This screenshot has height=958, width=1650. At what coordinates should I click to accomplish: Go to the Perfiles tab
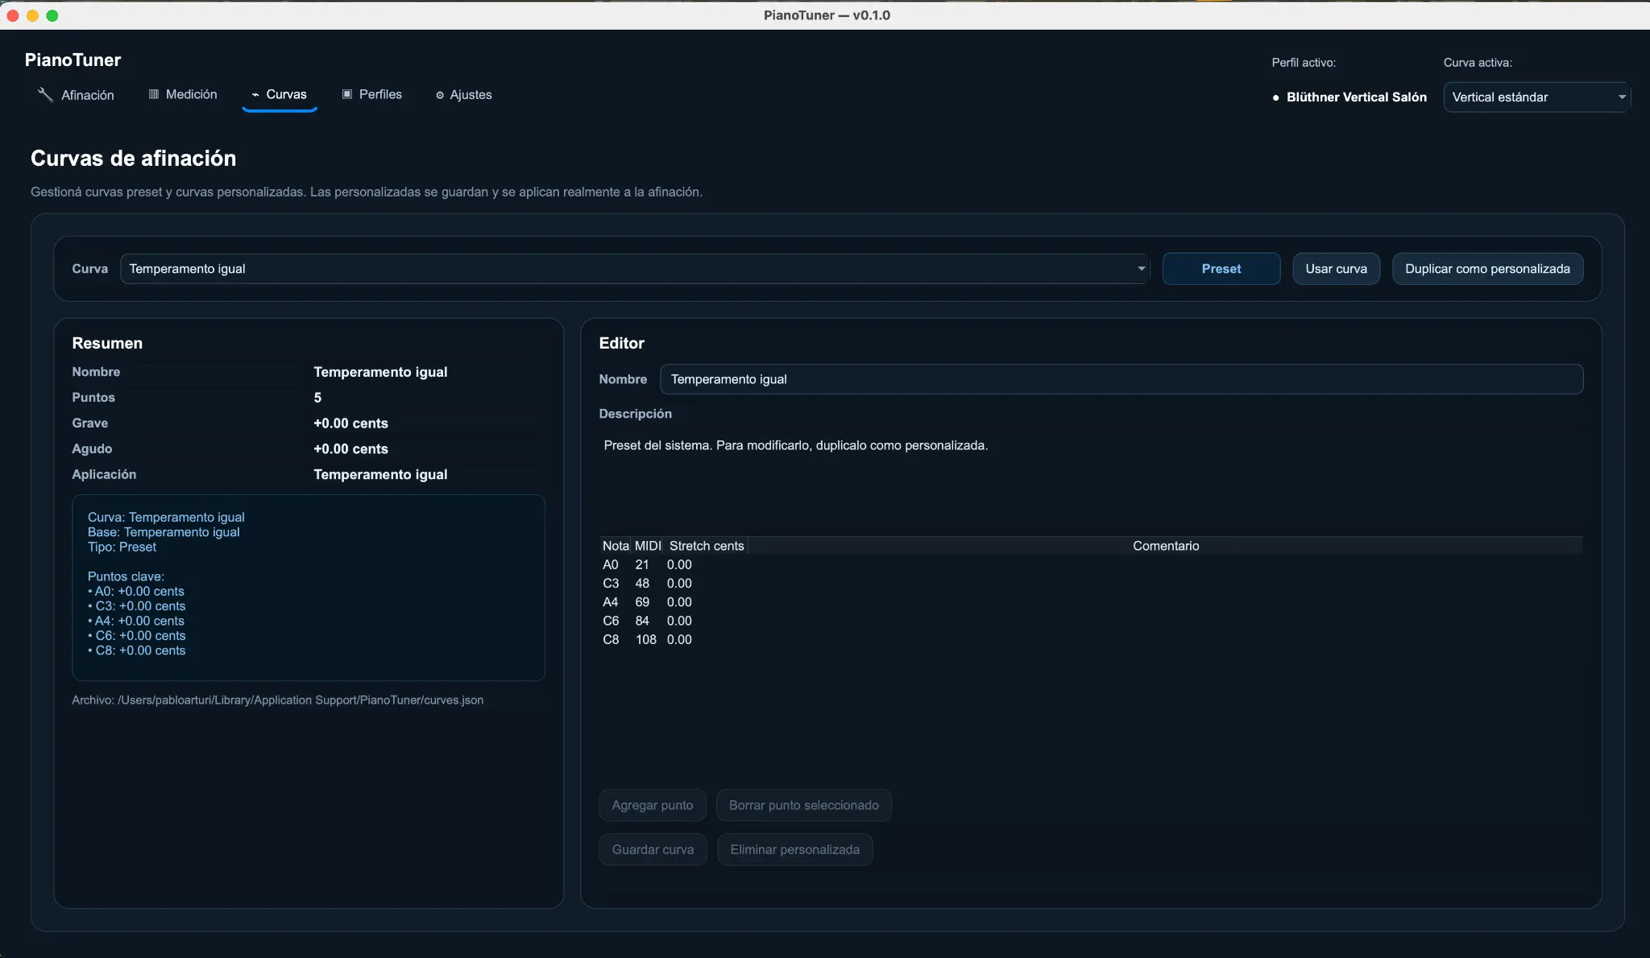pos(372,95)
